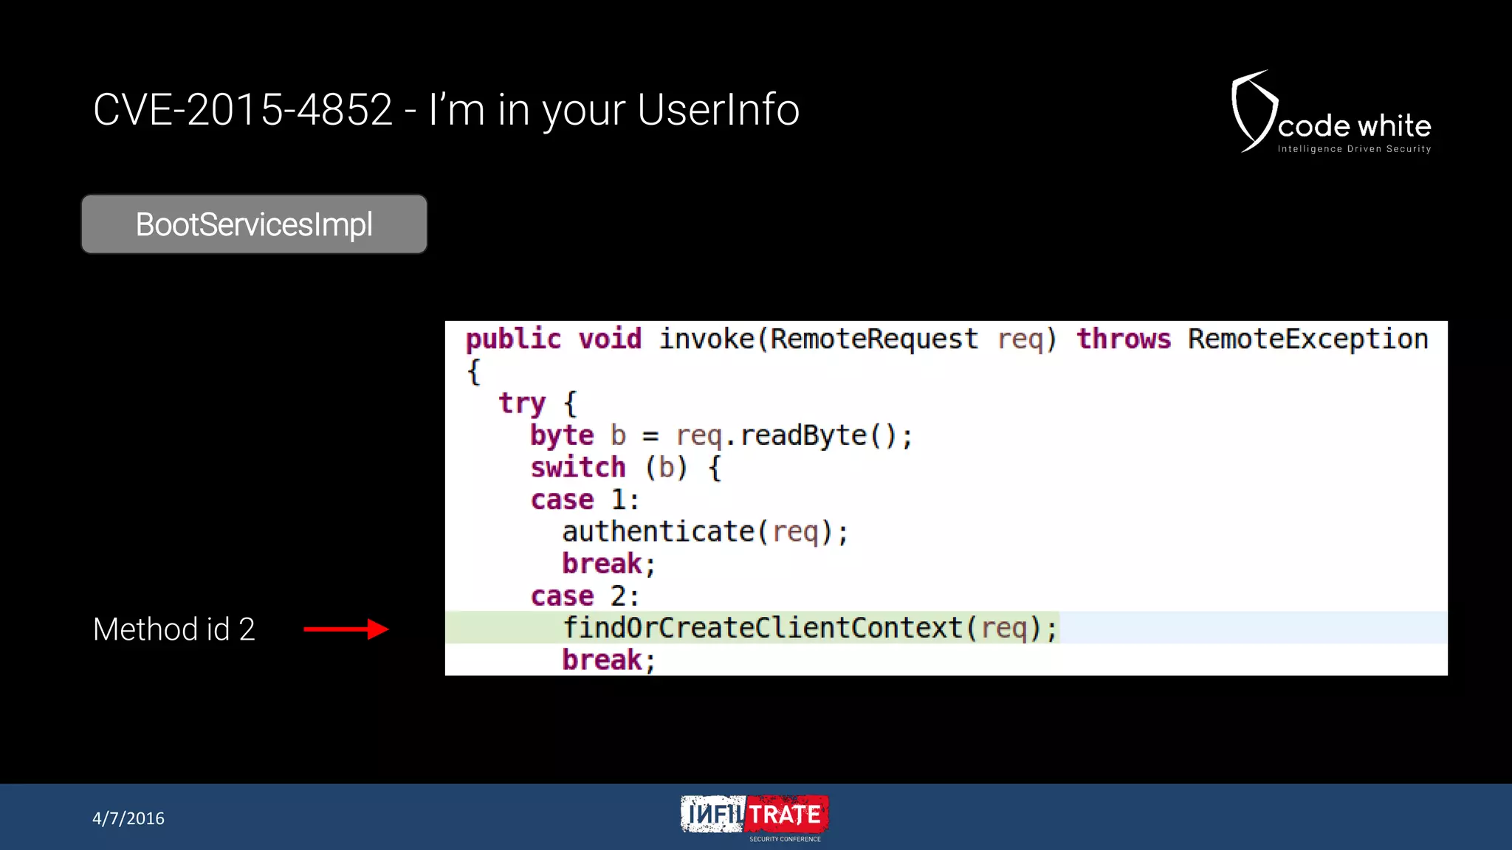Click the 'throws' keyword in signature
This screenshot has height=850, width=1512.
point(1123,339)
